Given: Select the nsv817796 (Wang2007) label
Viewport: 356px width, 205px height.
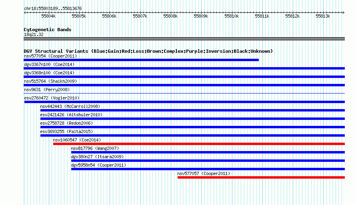Looking at the screenshot, I should coord(95,148).
